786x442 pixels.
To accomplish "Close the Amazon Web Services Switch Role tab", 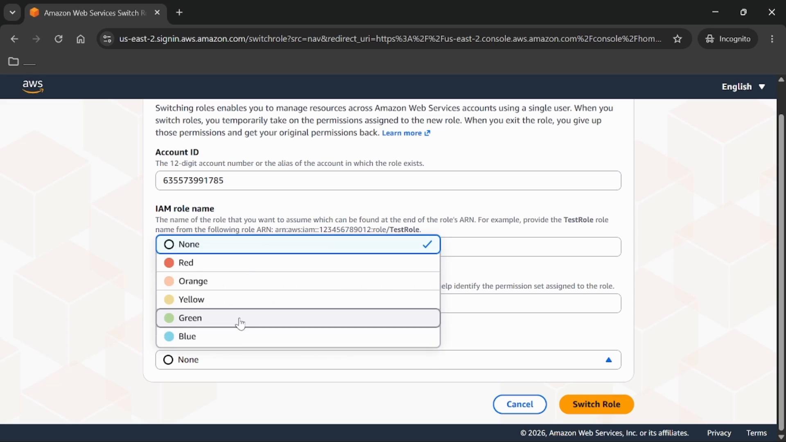I will [x=157, y=12].
